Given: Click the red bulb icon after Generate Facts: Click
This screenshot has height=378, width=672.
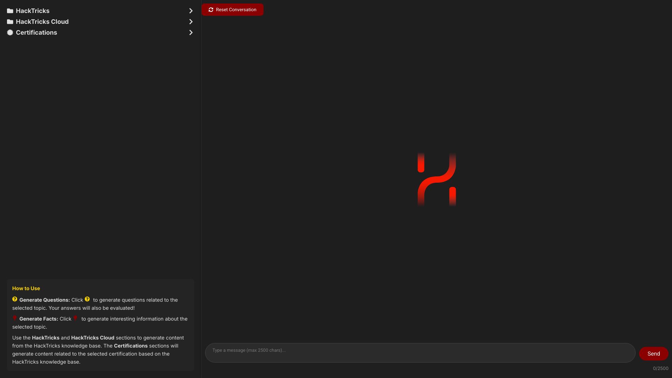Looking at the screenshot, I should [x=75, y=318].
